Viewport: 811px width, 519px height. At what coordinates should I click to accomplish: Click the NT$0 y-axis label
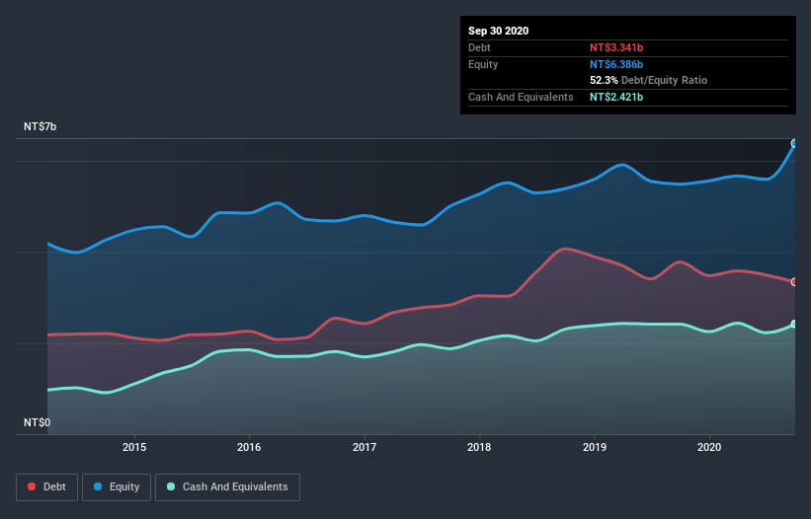tap(38, 422)
